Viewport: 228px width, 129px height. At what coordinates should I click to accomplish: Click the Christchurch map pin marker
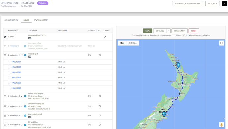point(164,114)
